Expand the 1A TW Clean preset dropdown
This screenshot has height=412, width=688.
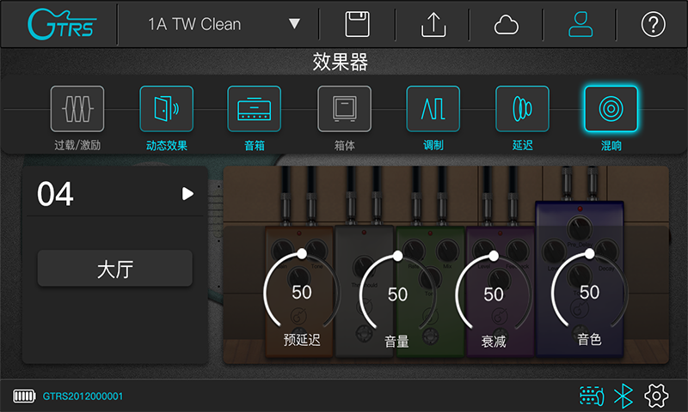tap(294, 24)
